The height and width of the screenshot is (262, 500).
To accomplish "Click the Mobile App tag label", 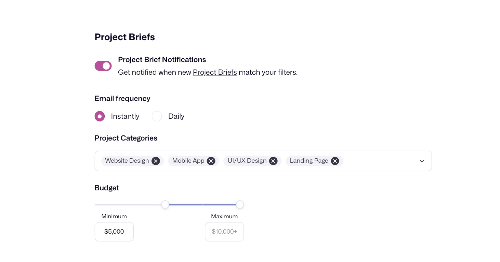I will [188, 161].
